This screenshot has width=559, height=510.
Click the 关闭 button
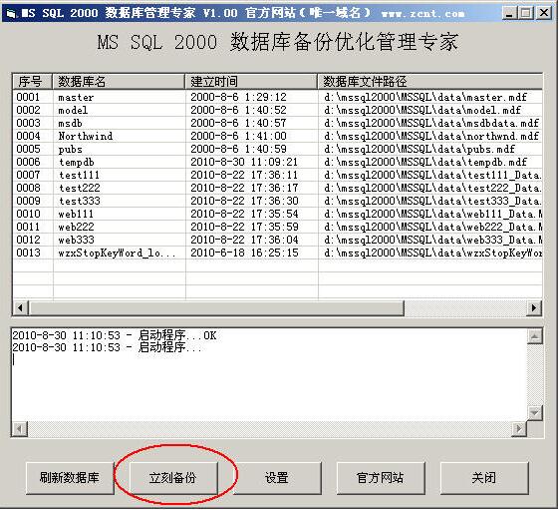click(484, 477)
